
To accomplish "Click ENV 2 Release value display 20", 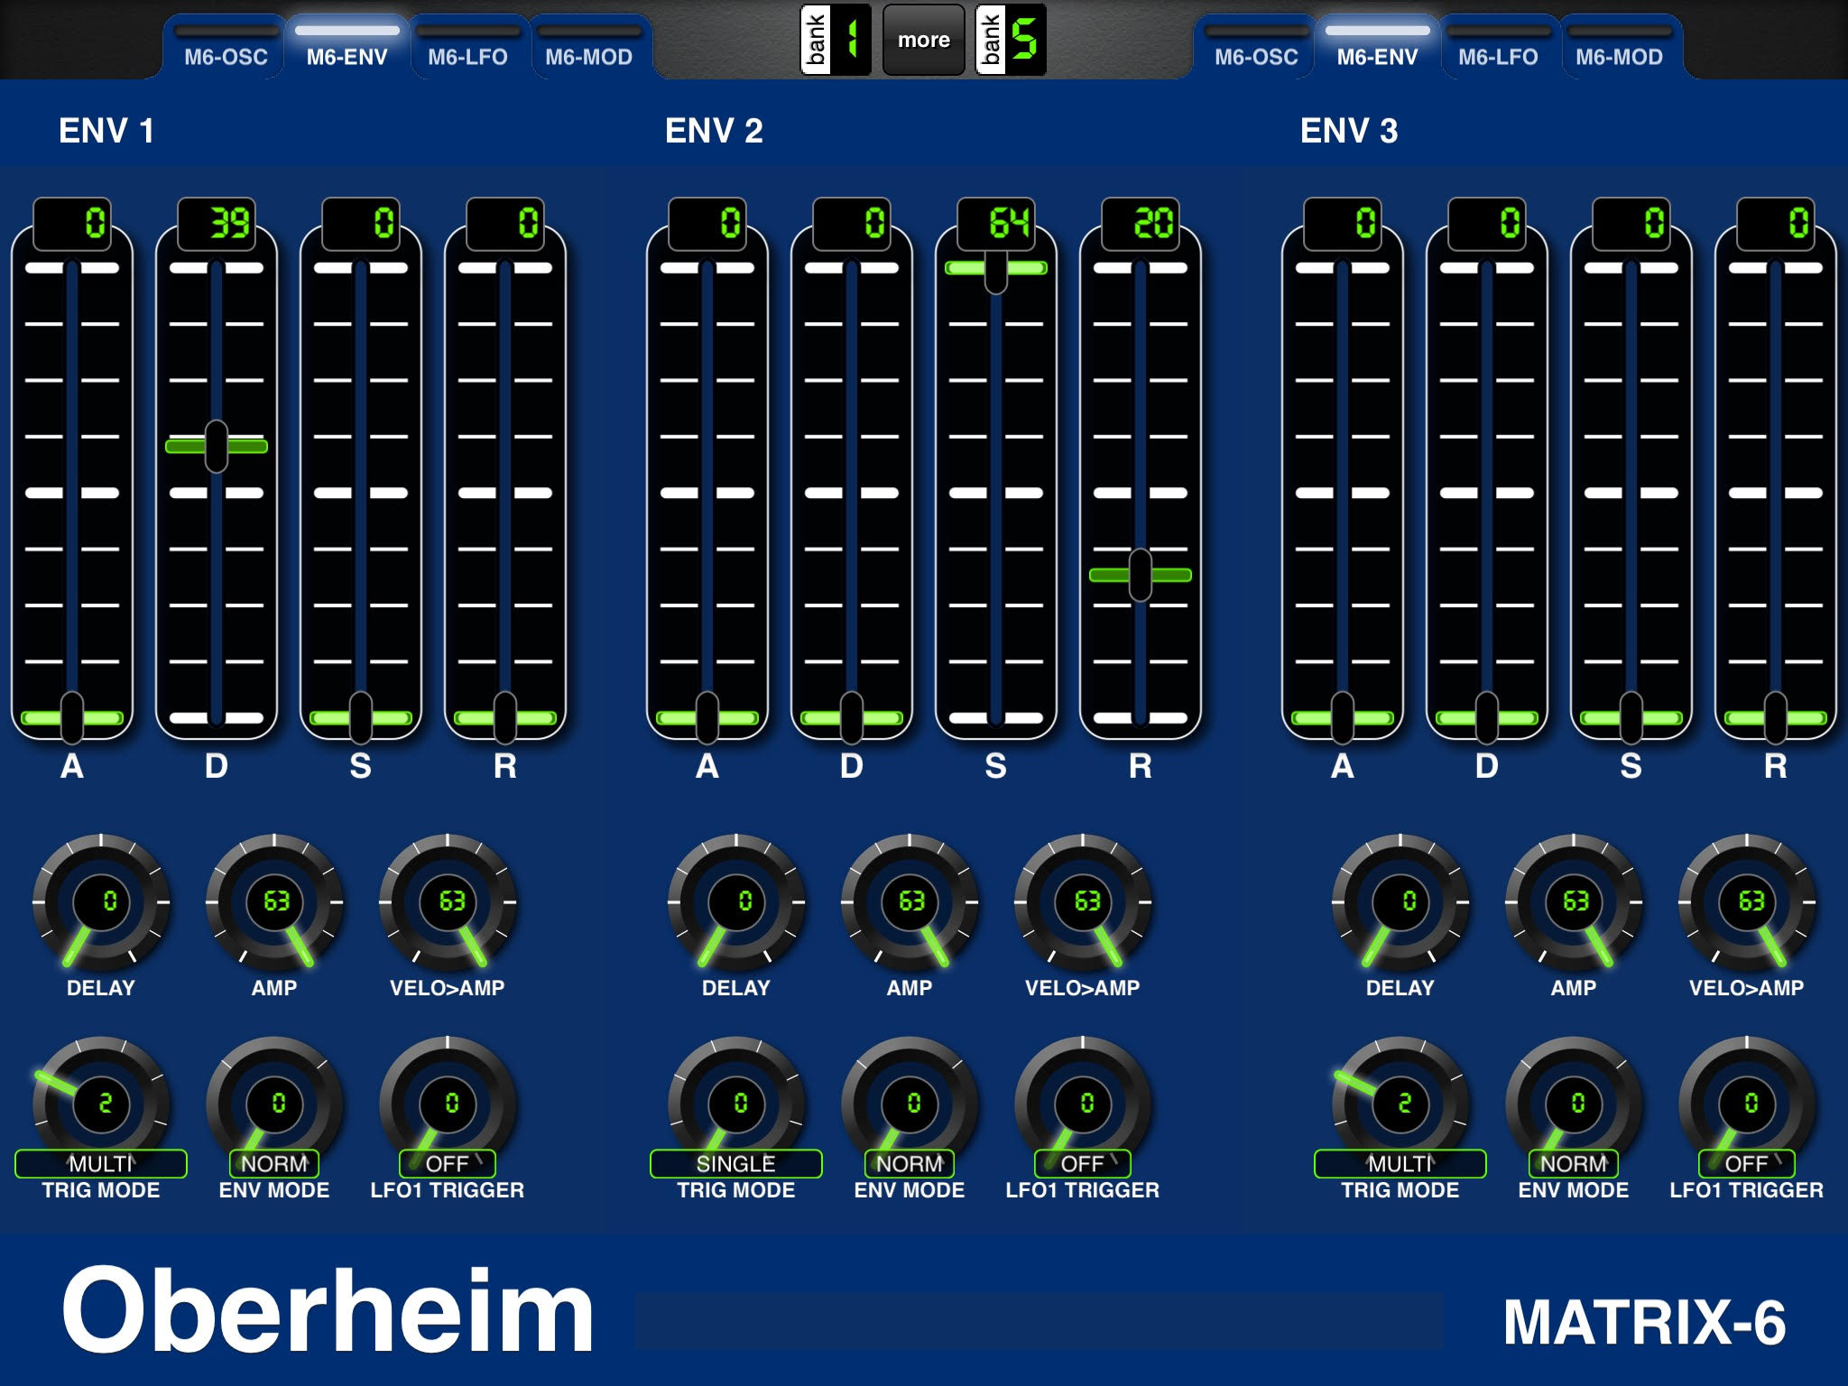I will pyautogui.click(x=1141, y=223).
